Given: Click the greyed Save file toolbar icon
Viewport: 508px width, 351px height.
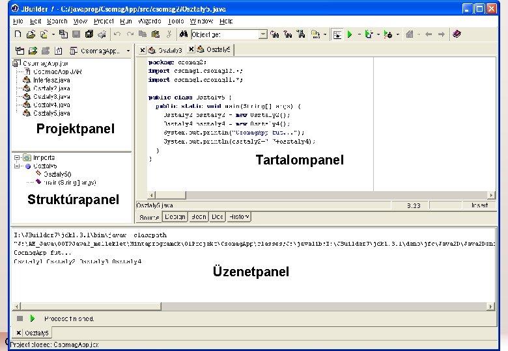Looking at the screenshot, I should point(76,34).
